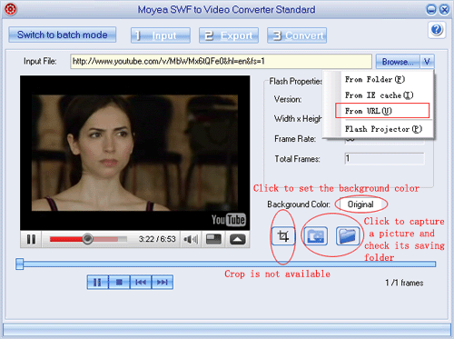Select From URL menu entry
The width and height of the screenshot is (454, 339).
point(382,111)
